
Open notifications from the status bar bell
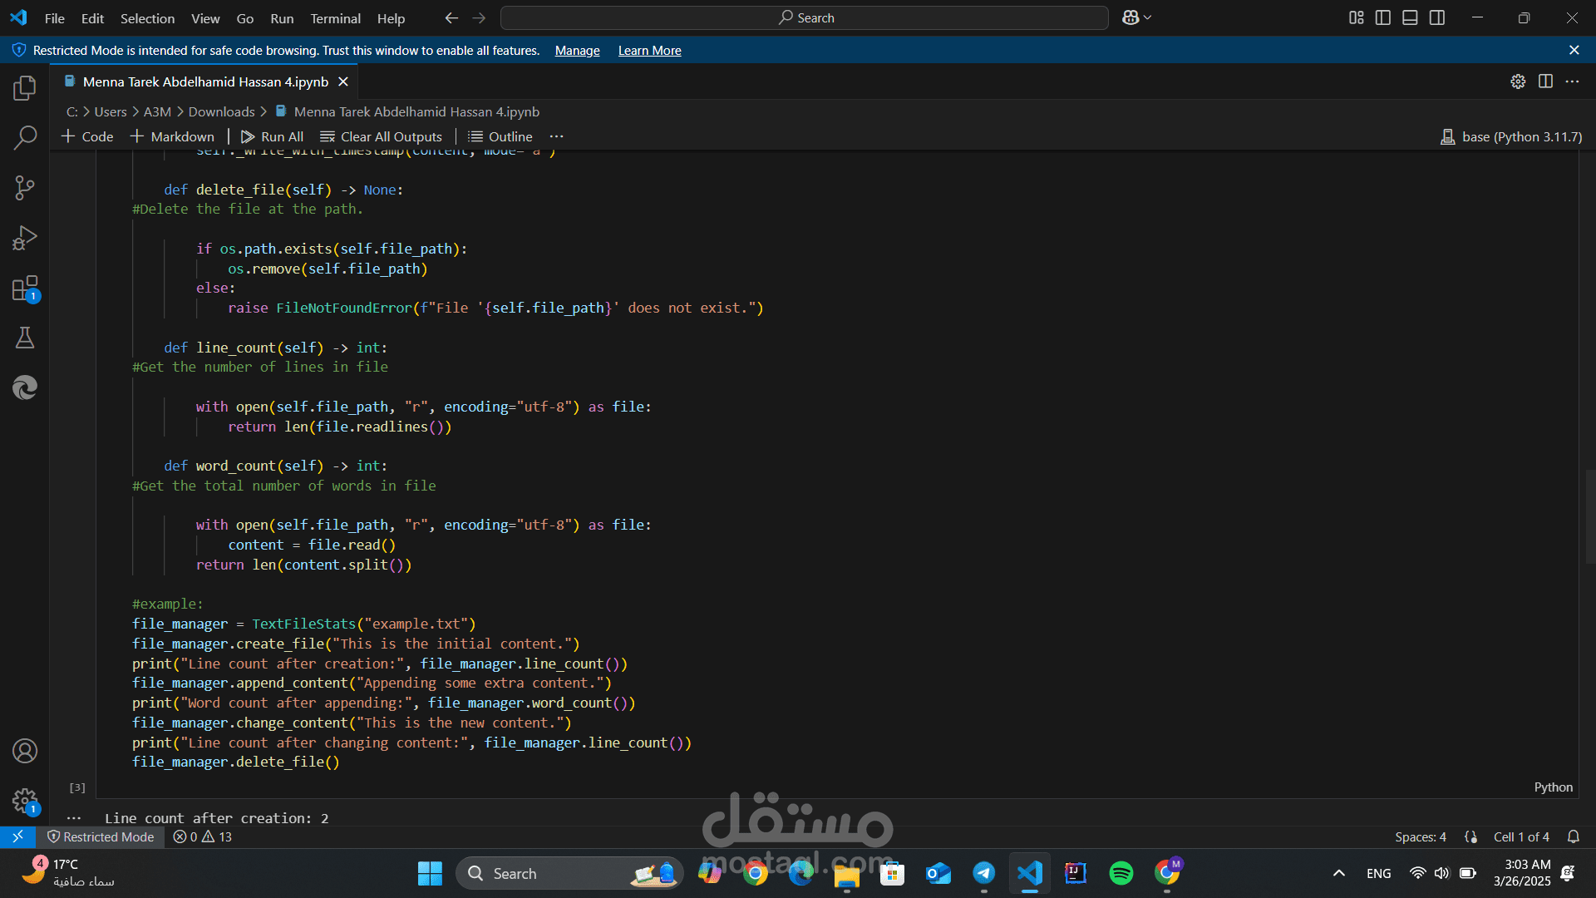[1575, 836]
